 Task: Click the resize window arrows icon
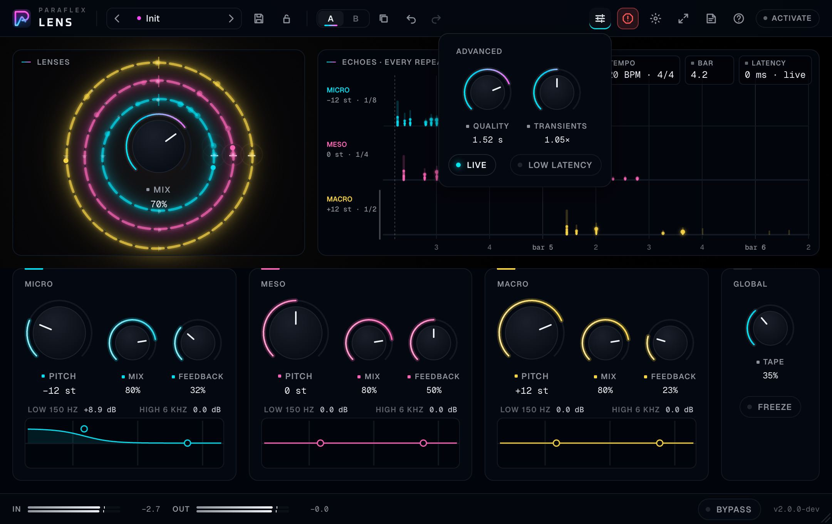coord(683,18)
